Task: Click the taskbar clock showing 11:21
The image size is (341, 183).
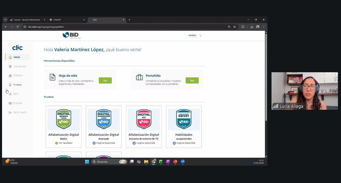Action: click(258, 162)
